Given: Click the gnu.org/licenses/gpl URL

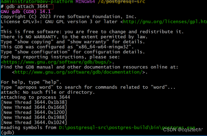Looking at the screenshot, I should point(165,22).
